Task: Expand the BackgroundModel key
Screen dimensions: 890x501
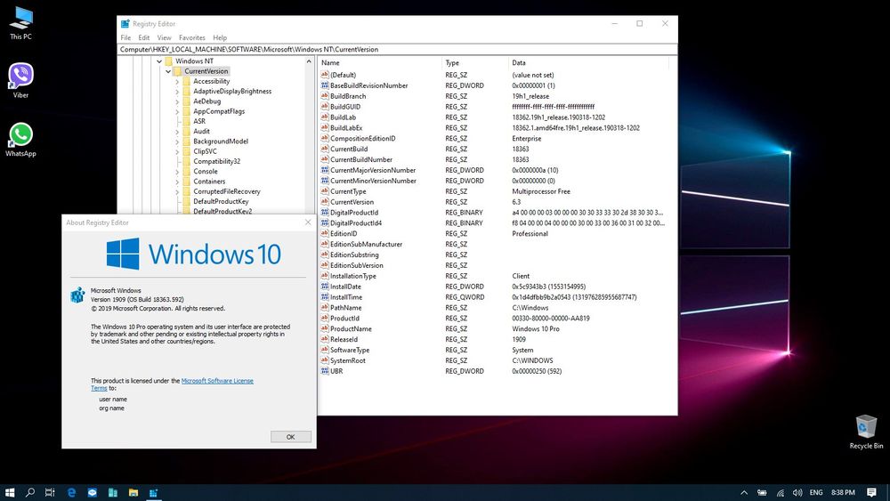Action: pyautogui.click(x=177, y=141)
